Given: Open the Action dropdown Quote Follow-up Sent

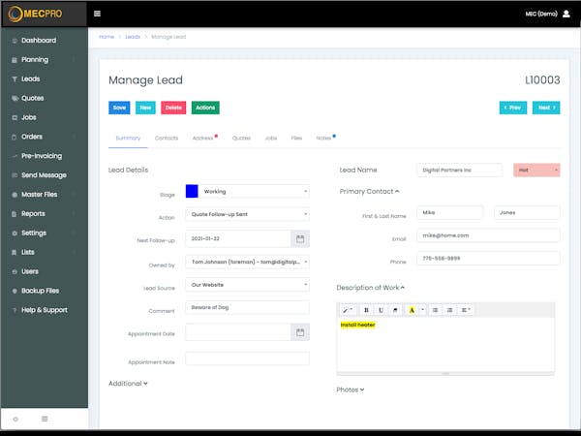Looking at the screenshot, I should (247, 214).
